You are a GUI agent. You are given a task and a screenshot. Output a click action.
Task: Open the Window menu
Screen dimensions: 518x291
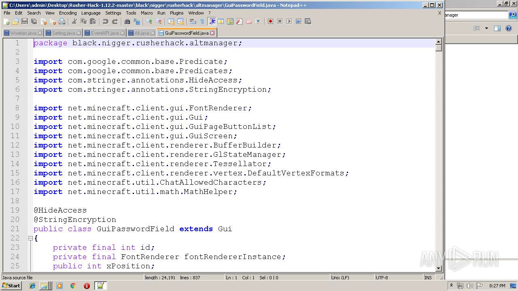[x=196, y=13]
